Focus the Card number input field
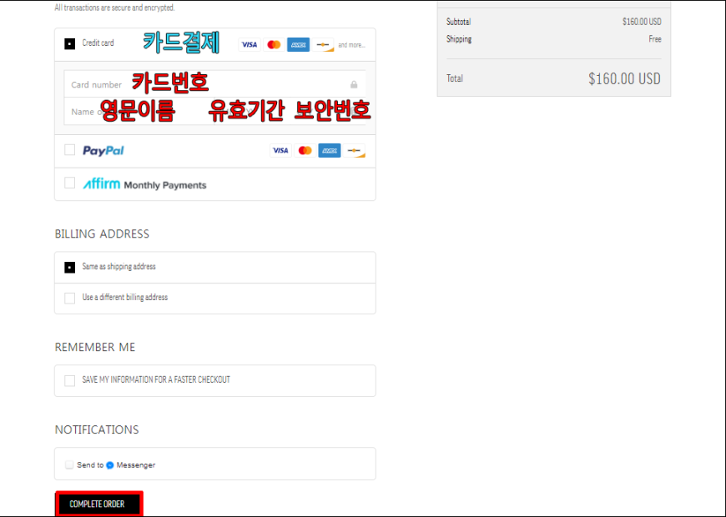The width and height of the screenshot is (726, 517). 214,84
